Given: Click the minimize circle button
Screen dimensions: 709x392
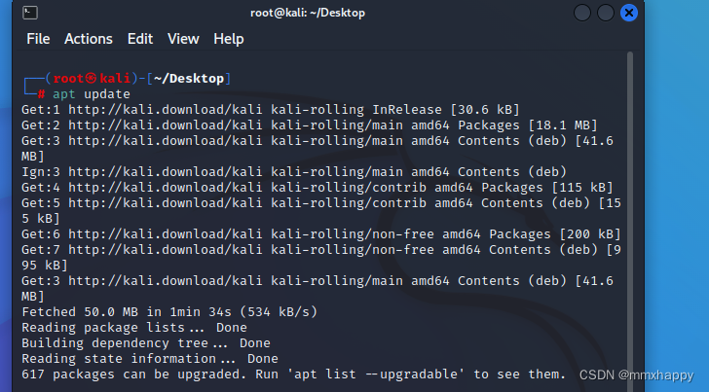Looking at the screenshot, I should click(582, 13).
